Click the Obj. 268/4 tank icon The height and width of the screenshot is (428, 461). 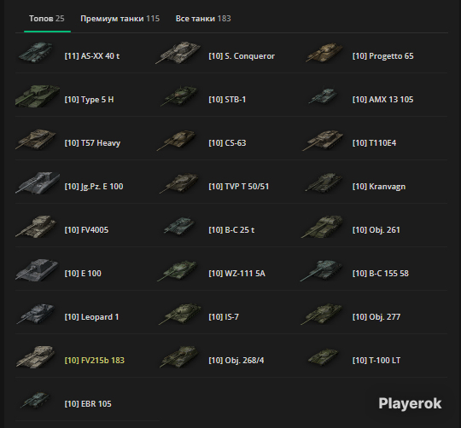(179, 356)
